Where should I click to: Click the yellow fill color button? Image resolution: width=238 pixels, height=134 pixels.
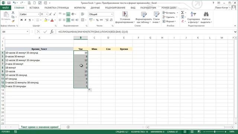point(46,20)
